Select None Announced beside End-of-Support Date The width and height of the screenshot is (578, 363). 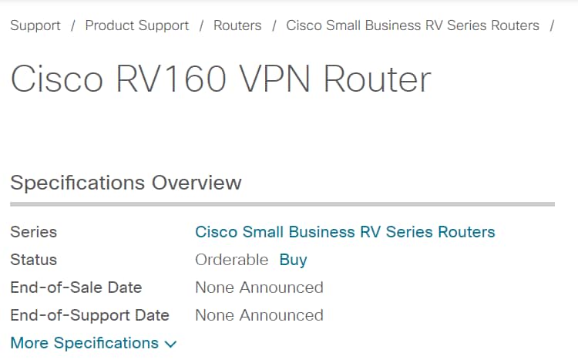coord(259,315)
